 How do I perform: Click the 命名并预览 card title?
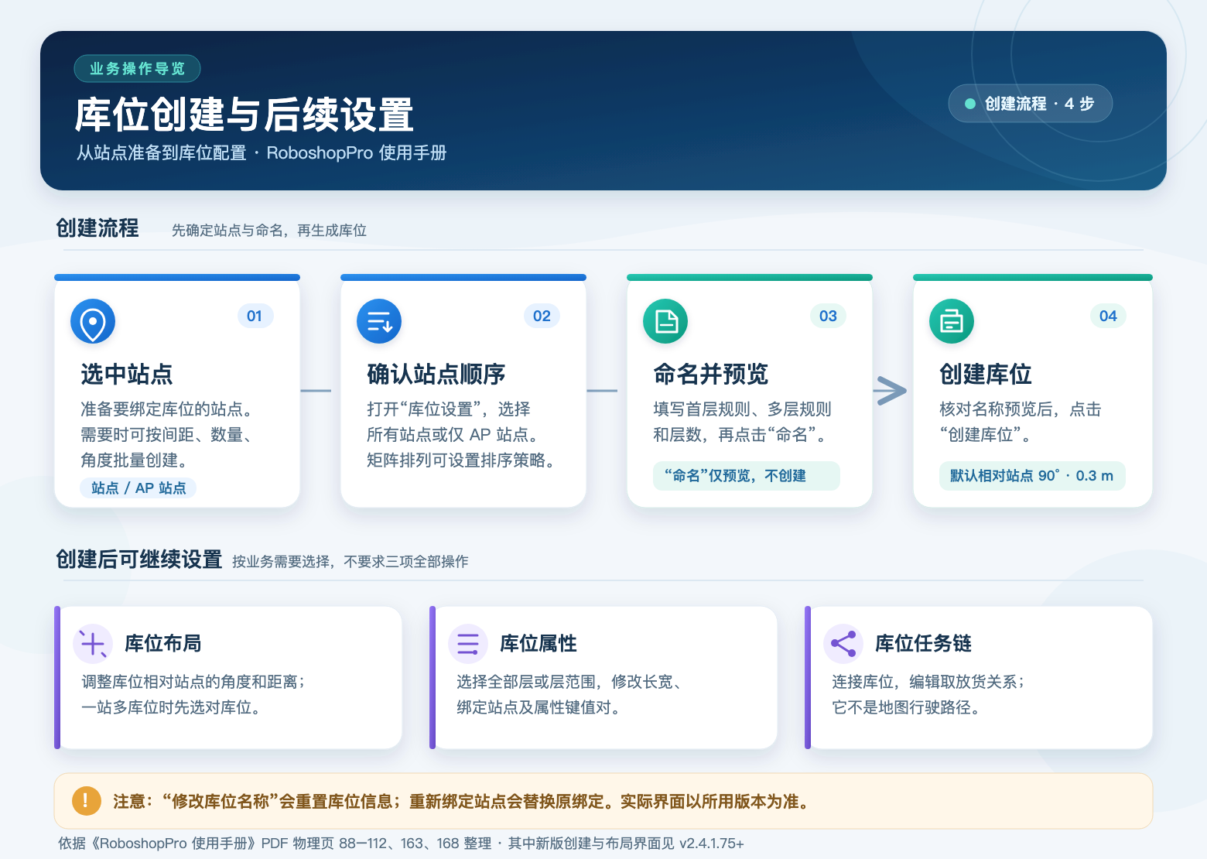(x=711, y=375)
